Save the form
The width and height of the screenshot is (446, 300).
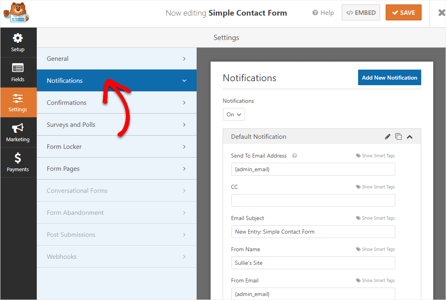[403, 12]
